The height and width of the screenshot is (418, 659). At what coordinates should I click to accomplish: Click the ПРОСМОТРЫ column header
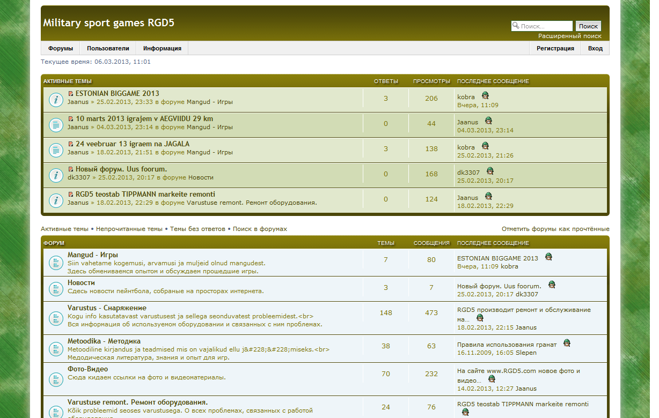(431, 81)
